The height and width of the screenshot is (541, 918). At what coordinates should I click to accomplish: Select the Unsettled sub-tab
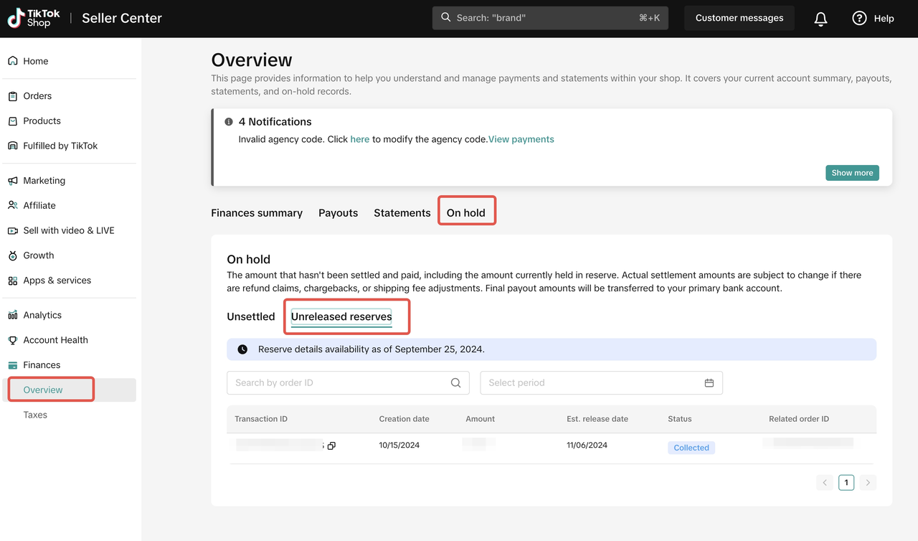[251, 316]
